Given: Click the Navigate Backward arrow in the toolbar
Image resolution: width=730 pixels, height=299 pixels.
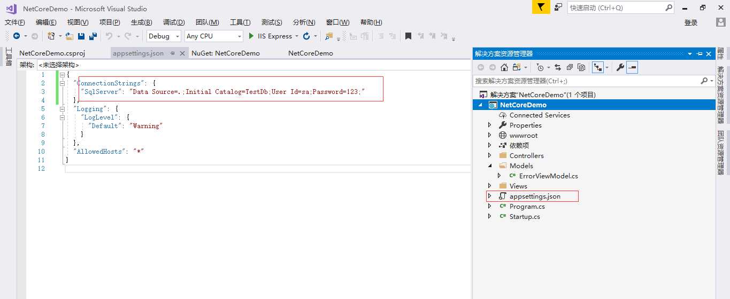Looking at the screenshot, I should pyautogui.click(x=17, y=36).
